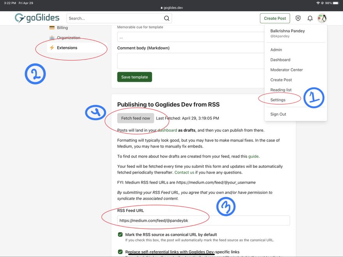Click the goGlides logo
Screen dimensions: 343x257
[37, 18]
